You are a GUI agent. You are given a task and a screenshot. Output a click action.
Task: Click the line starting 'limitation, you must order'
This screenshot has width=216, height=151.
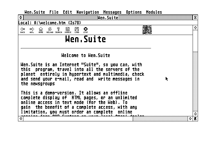coord(76,112)
